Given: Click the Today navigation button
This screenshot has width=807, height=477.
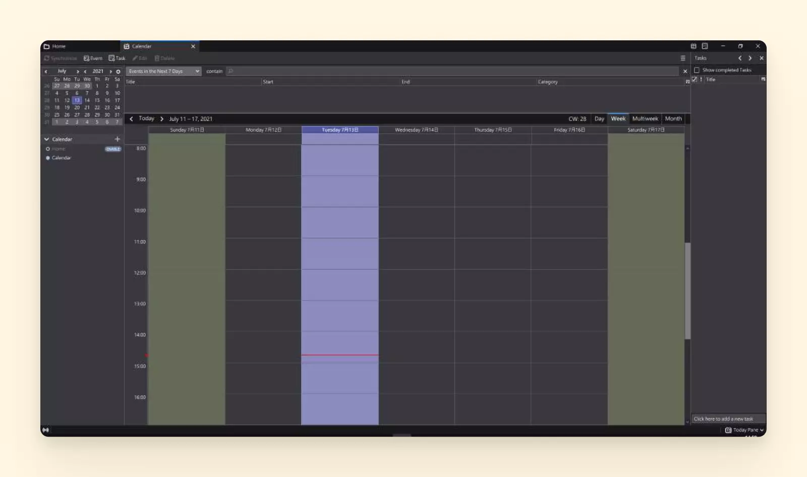Looking at the screenshot, I should (x=146, y=118).
